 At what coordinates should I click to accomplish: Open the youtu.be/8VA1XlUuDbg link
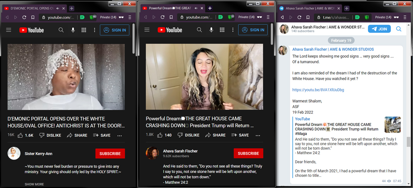tap(318, 90)
